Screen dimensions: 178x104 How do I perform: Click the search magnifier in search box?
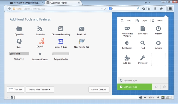pyautogui.click(x=138, y=9)
